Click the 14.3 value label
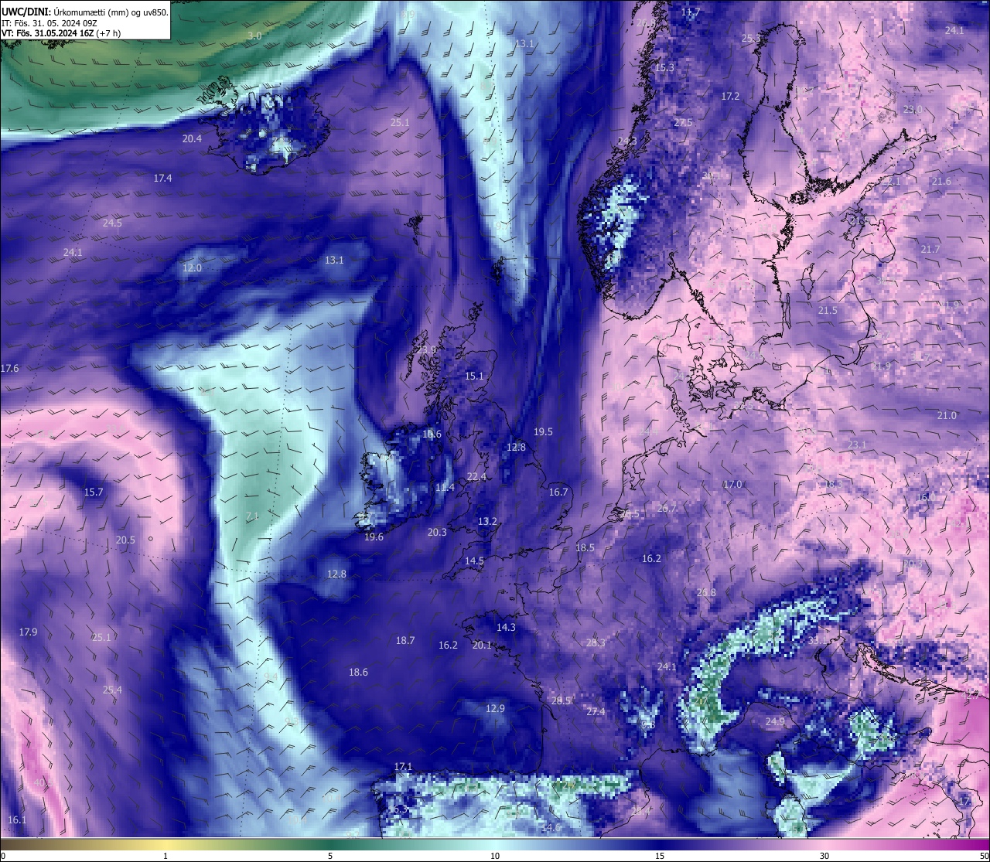990x862 pixels. 506,628
